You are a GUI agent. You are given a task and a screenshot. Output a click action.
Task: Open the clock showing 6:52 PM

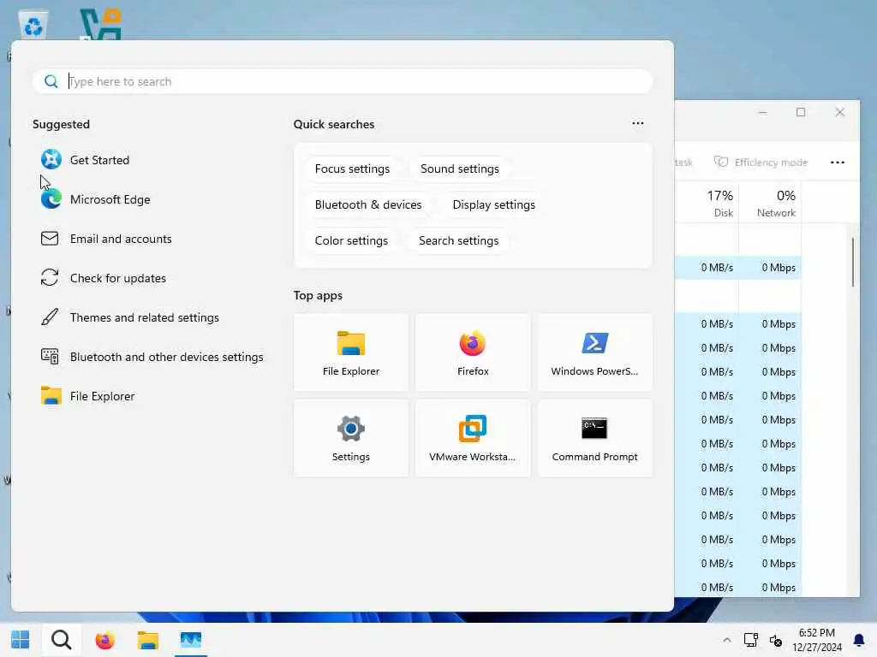[816, 640]
